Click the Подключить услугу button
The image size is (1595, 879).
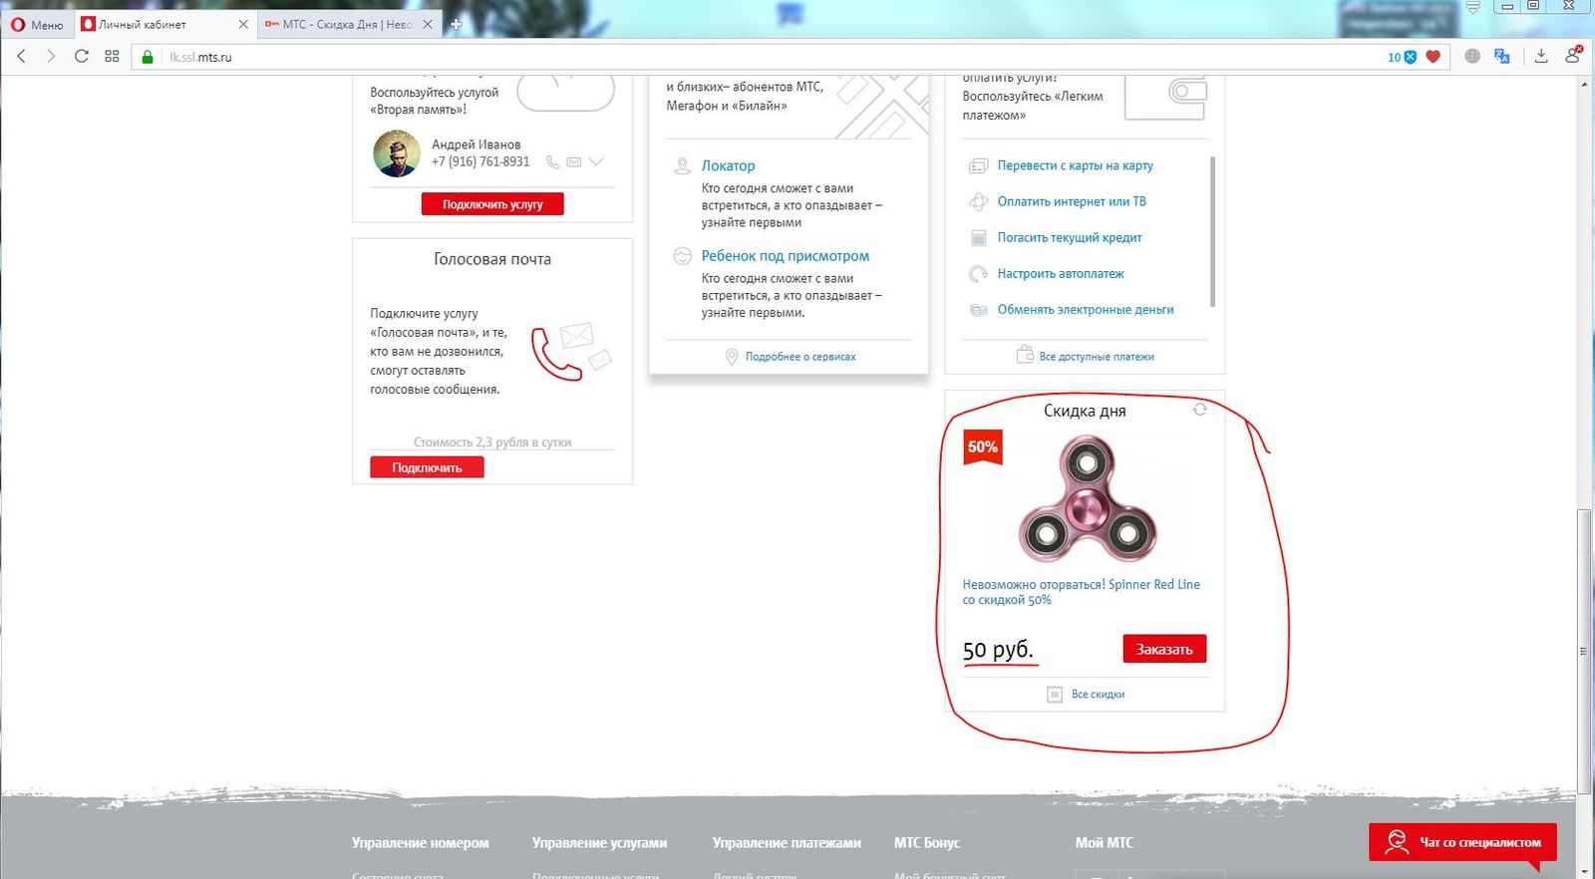(x=492, y=204)
